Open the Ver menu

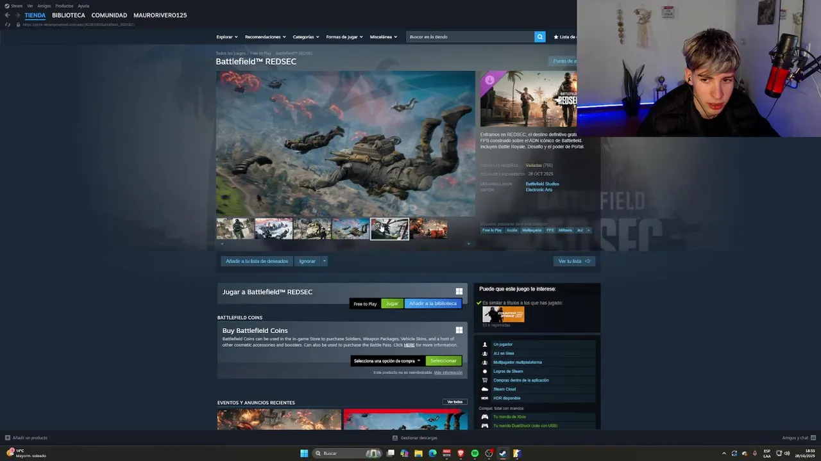[x=30, y=6]
